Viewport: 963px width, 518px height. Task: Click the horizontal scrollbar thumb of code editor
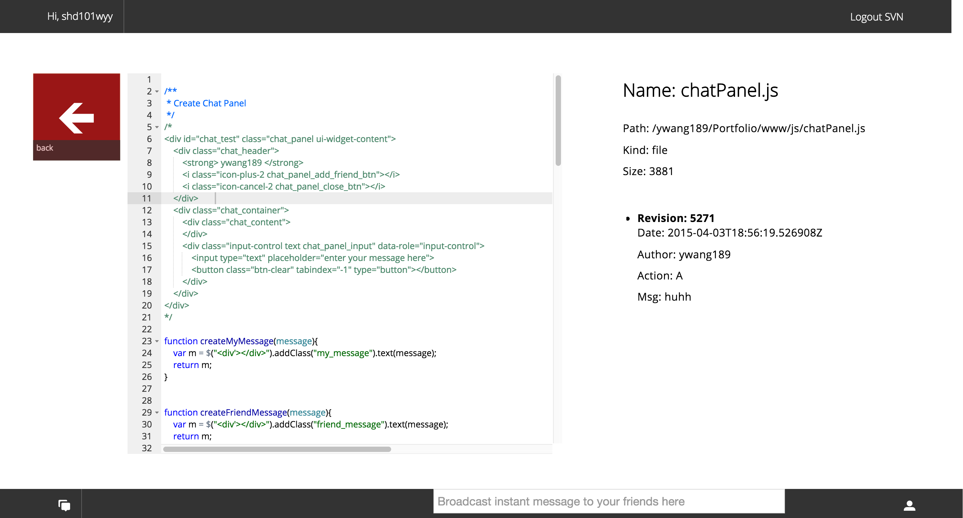tap(277, 449)
